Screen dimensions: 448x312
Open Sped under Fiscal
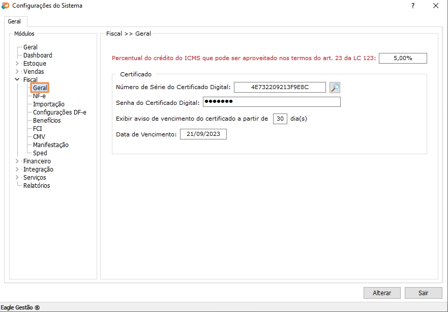click(40, 153)
